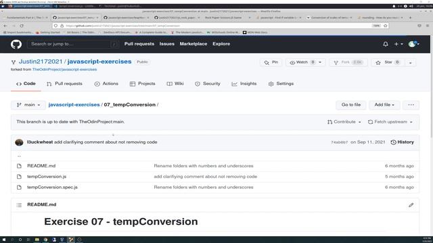Open the Settings repository tab
433x243 pixels.
[281, 84]
